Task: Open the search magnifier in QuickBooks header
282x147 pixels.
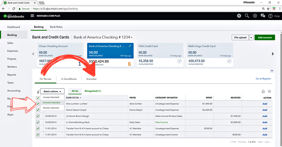Action: (x=247, y=16)
